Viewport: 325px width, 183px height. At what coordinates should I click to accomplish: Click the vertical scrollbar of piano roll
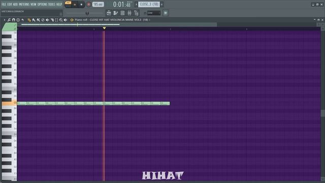(x=323, y=113)
